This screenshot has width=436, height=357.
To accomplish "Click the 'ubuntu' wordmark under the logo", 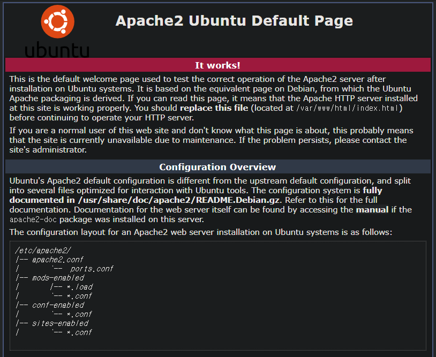I will tap(57, 50).
